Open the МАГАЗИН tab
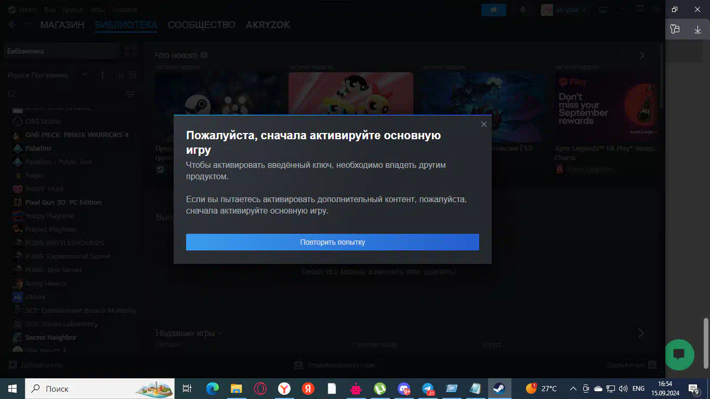Screen dimensions: 710x399 [x=62, y=25]
